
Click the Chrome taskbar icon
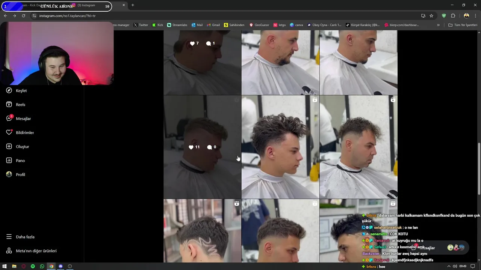click(x=51, y=266)
